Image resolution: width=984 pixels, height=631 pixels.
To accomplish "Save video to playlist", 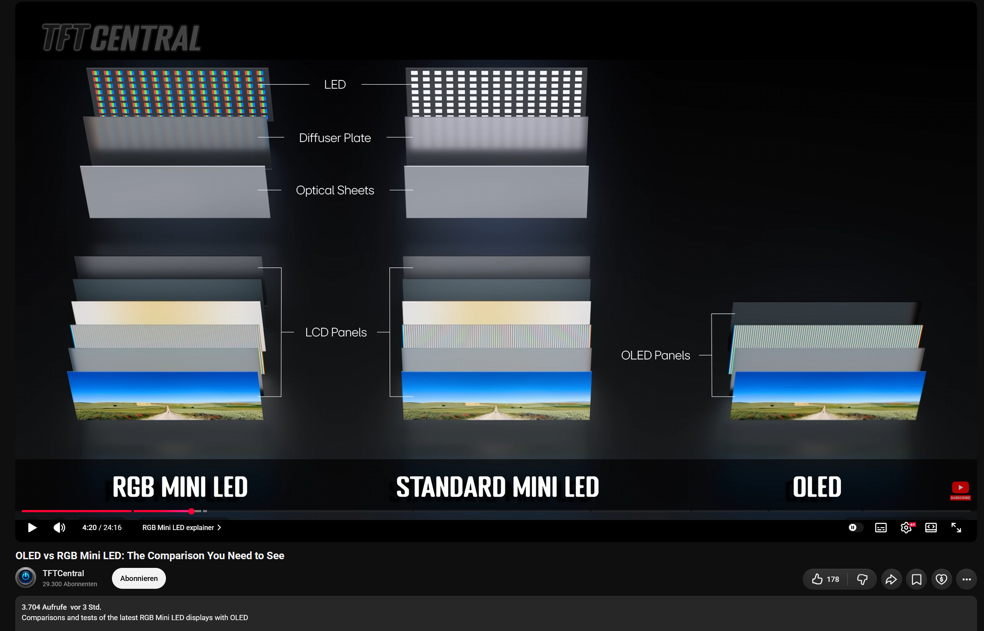I will click(x=916, y=579).
